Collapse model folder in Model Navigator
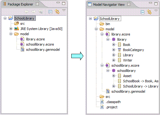Image resolution: width=160 pixels, height=115 pixels. (96, 29)
